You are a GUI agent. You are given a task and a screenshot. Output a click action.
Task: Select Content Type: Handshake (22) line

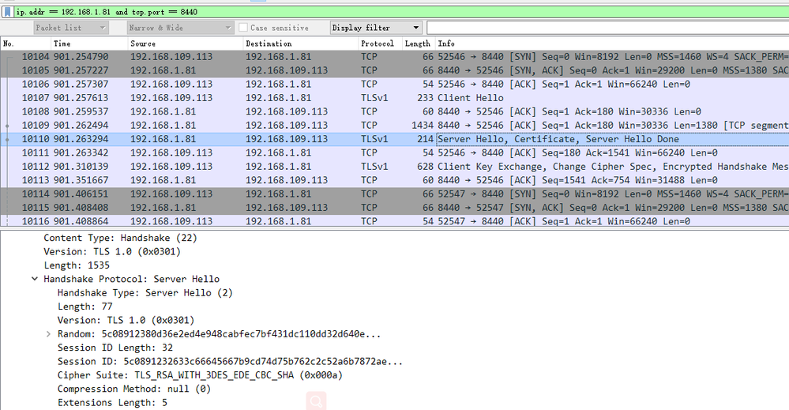(120, 238)
